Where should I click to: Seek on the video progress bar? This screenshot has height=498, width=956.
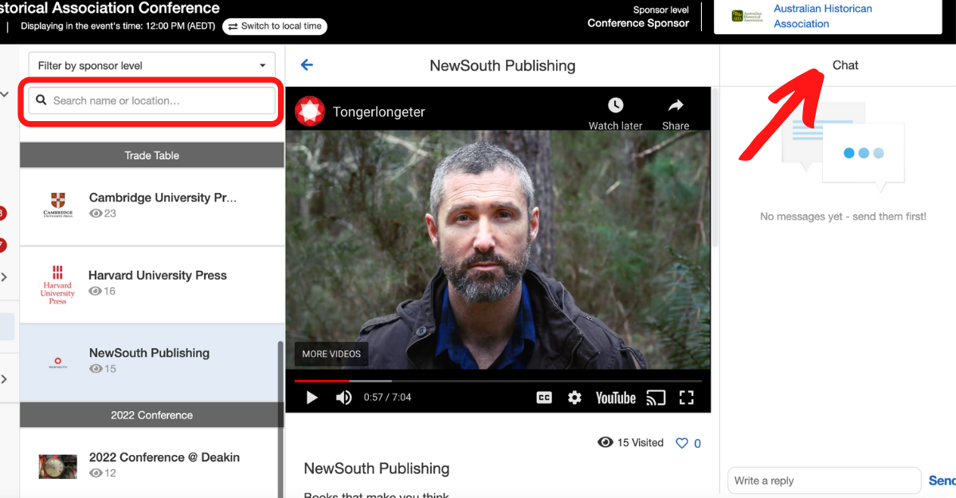coord(498,381)
